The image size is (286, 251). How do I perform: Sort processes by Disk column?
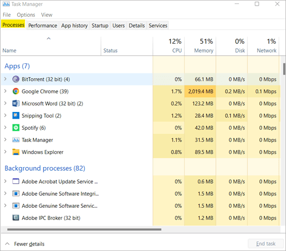232,46
